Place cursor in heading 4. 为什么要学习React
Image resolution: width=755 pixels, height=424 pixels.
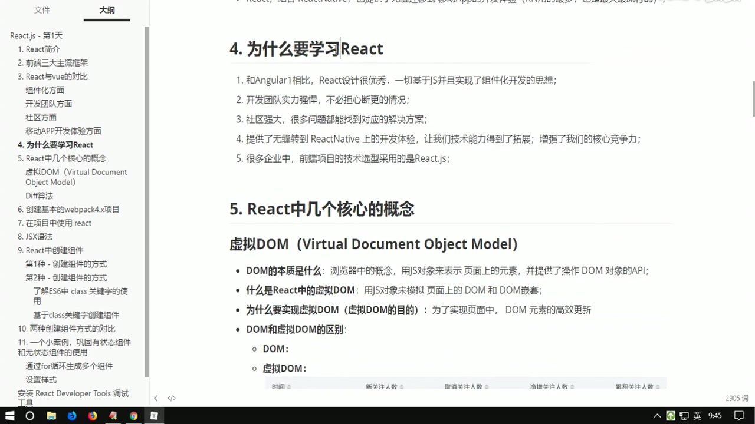click(306, 48)
